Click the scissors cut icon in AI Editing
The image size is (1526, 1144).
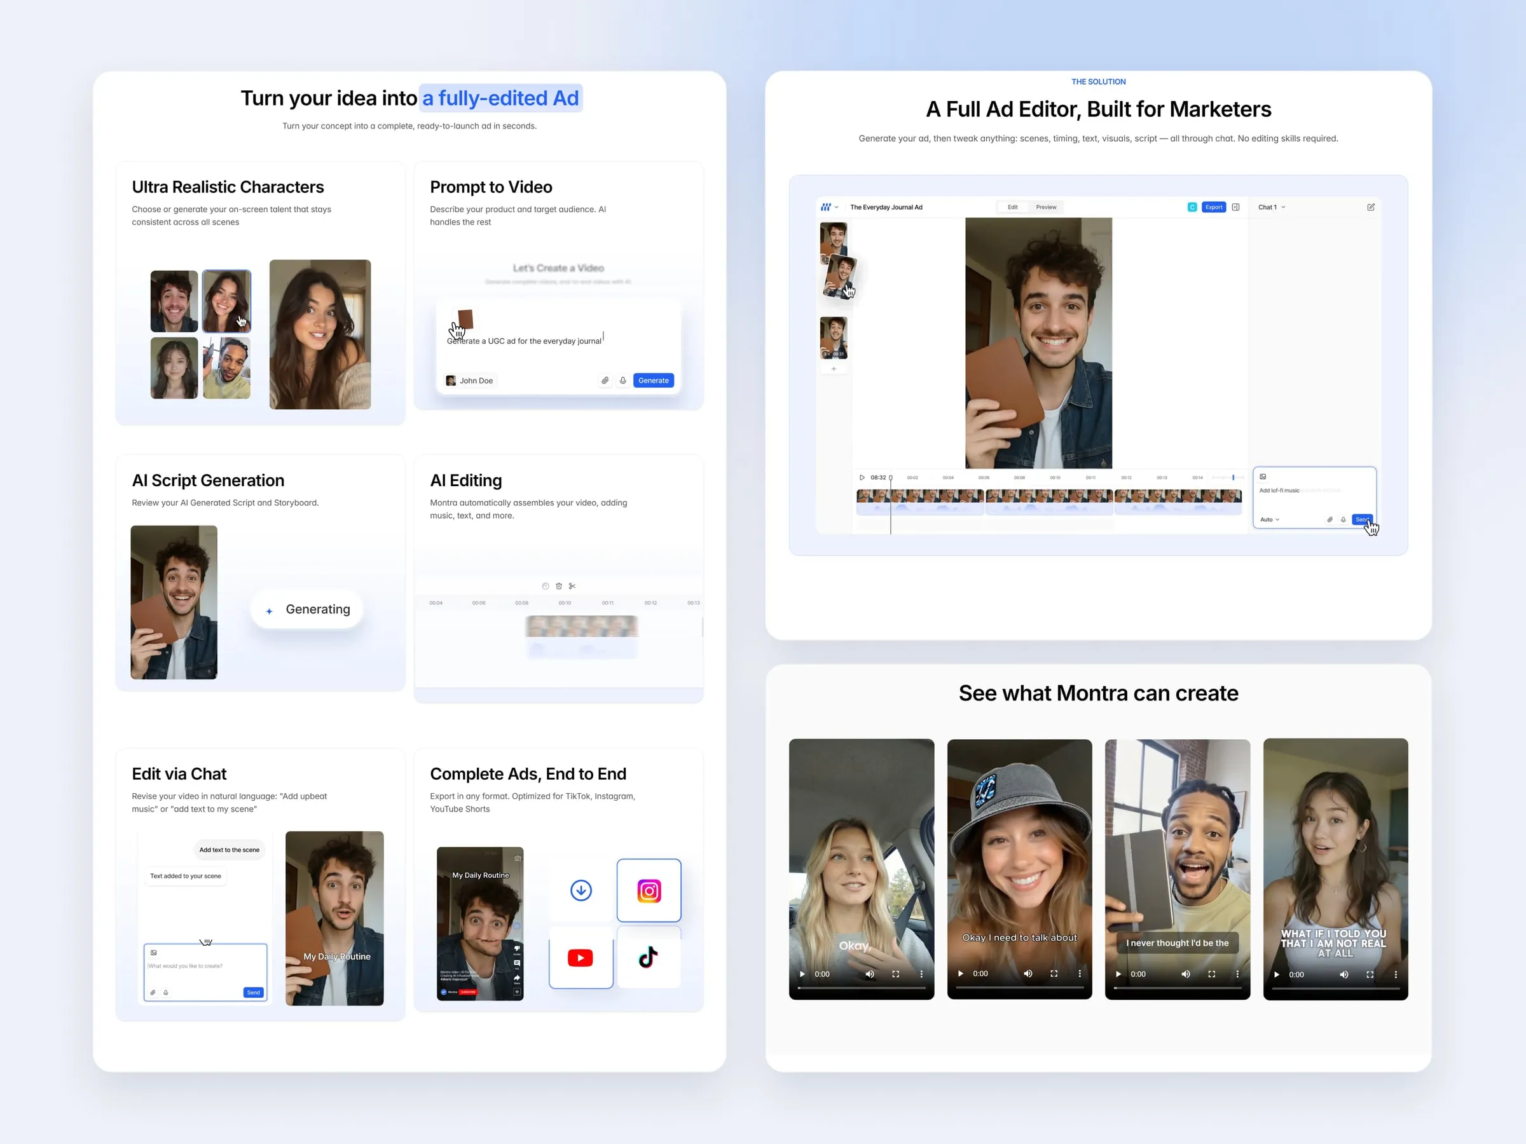[572, 586]
